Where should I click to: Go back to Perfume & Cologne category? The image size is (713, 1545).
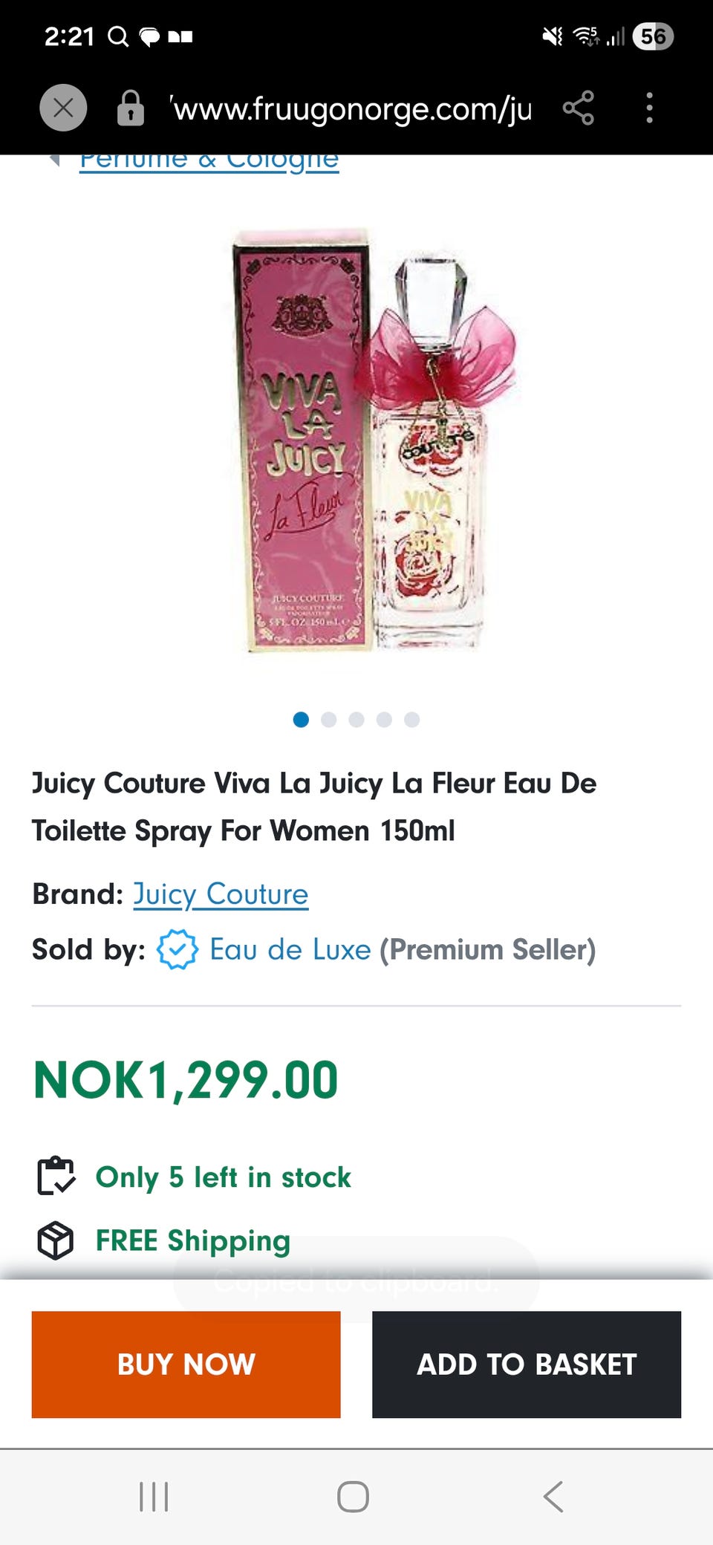pos(209,160)
